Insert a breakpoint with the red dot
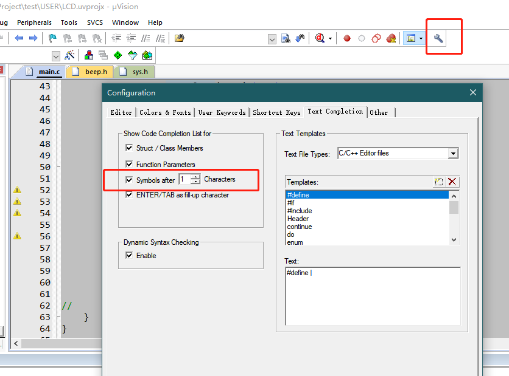Screen dimensions: 509x376 (347, 38)
